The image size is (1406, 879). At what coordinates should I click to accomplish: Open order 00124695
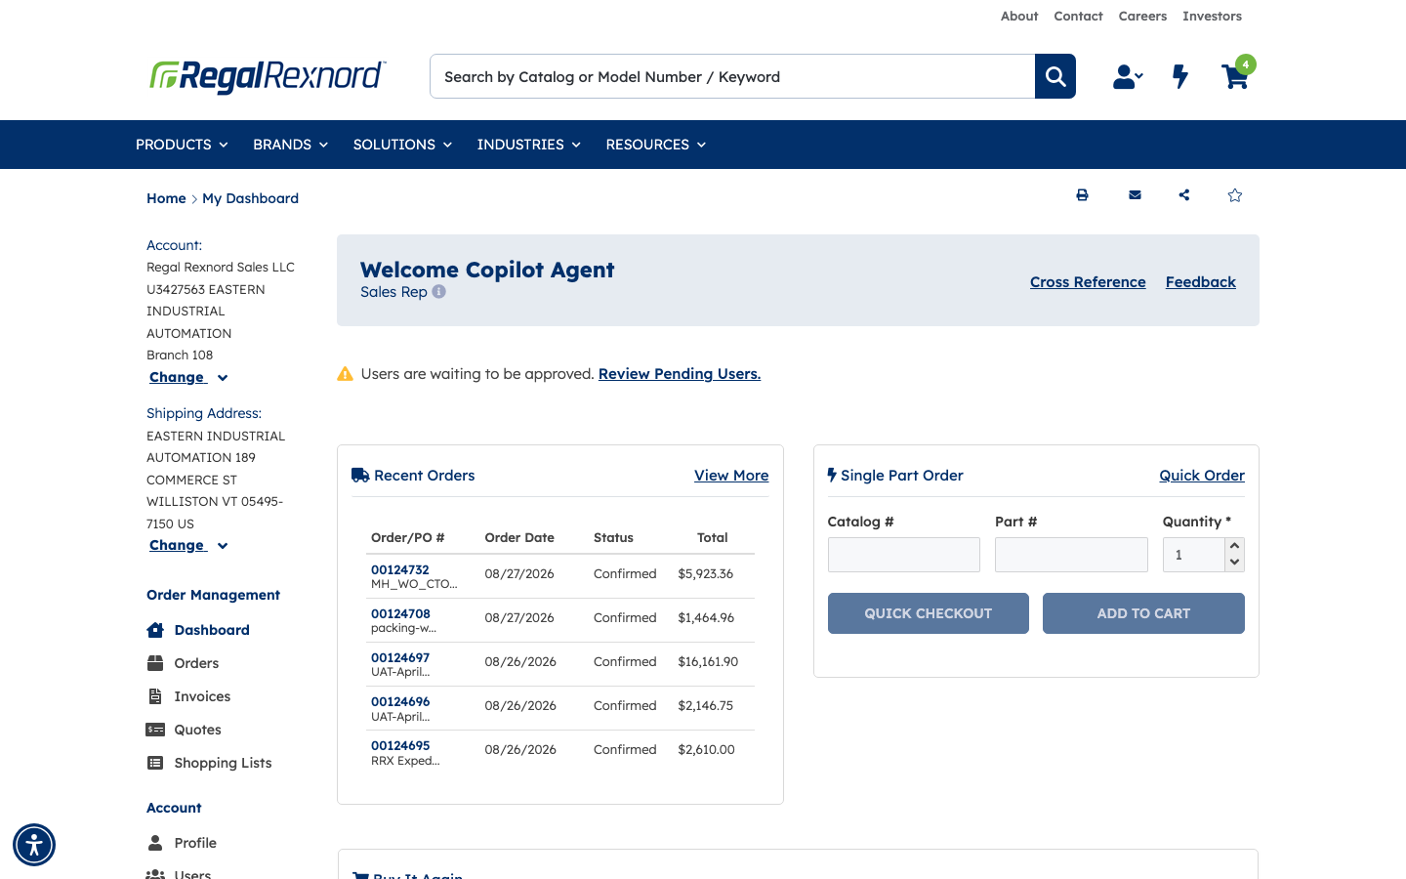[400, 745]
